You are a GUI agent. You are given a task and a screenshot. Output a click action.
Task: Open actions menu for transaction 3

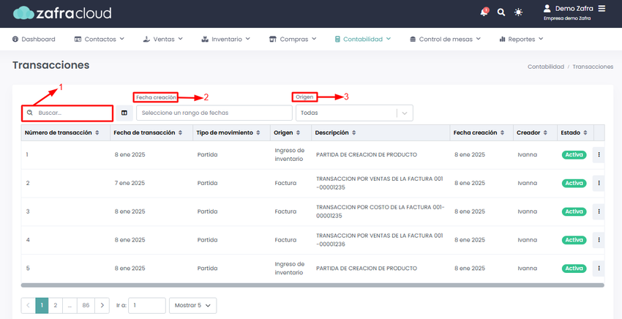click(x=599, y=211)
